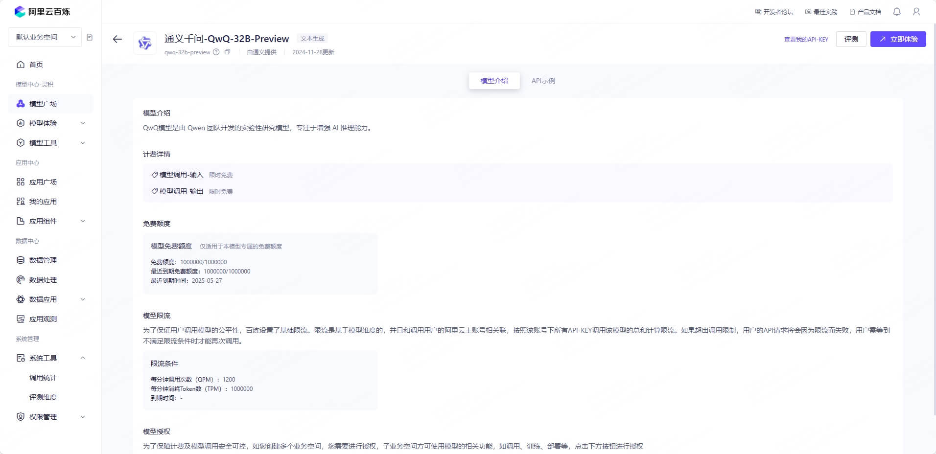Screen dimensions: 936x454
Task: Open the 默认业务空间 workspace dropdown
Action: click(44, 37)
